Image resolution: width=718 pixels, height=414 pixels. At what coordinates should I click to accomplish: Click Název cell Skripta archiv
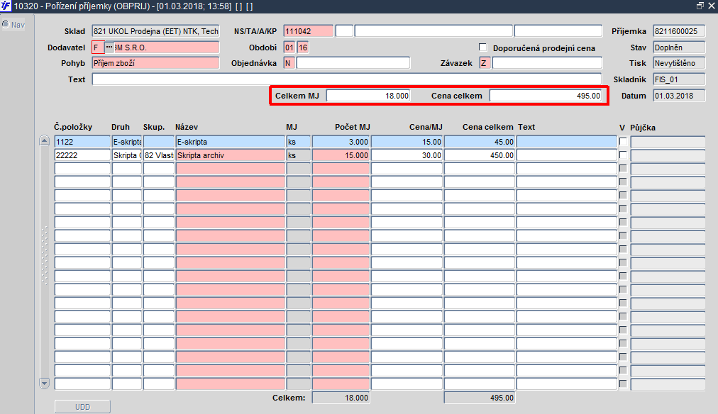coord(231,155)
